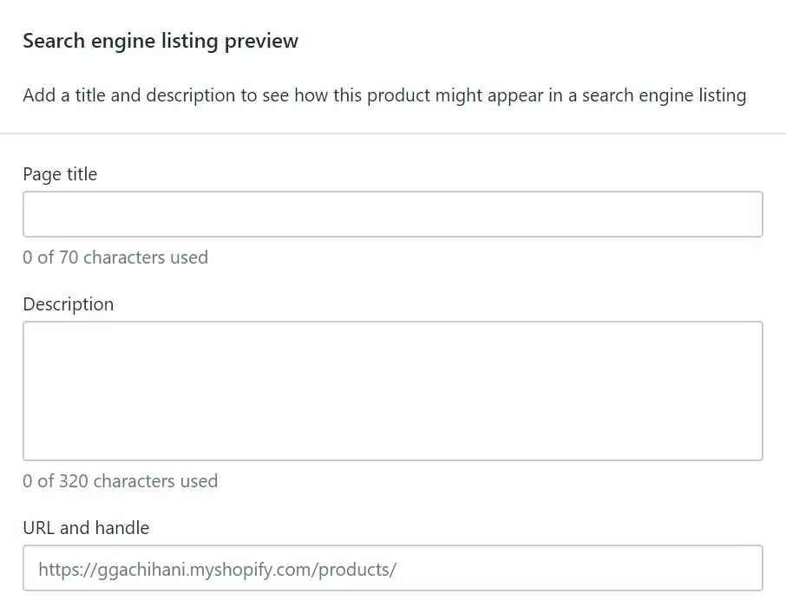Screen dimensions: 786x613
Task: Click the "Add a title and description" helper text
Action: (384, 95)
